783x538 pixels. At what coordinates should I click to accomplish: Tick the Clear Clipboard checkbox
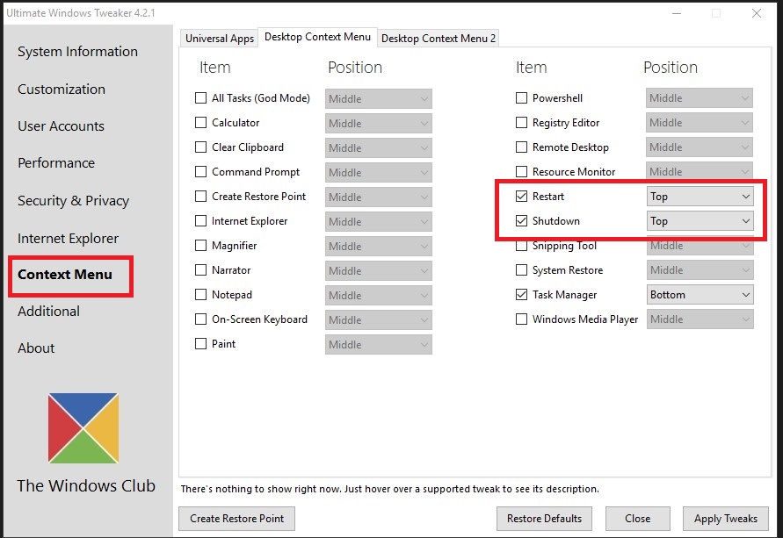click(200, 147)
